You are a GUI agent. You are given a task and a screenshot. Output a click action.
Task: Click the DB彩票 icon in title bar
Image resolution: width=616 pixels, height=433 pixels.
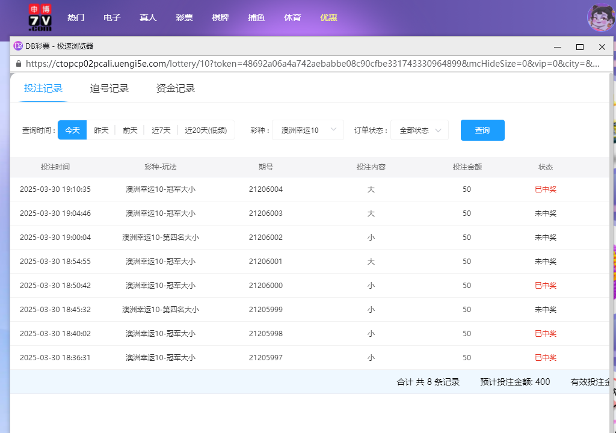(17, 46)
